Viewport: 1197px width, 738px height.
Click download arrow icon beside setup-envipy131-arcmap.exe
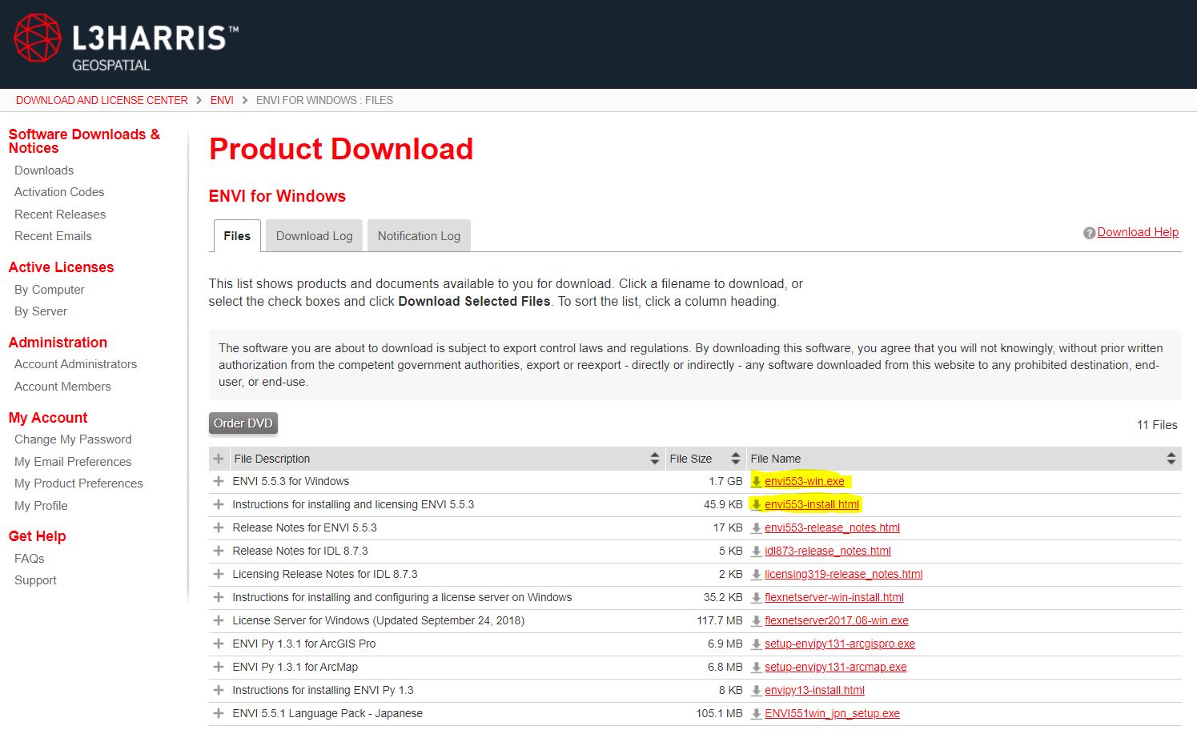[x=756, y=668]
